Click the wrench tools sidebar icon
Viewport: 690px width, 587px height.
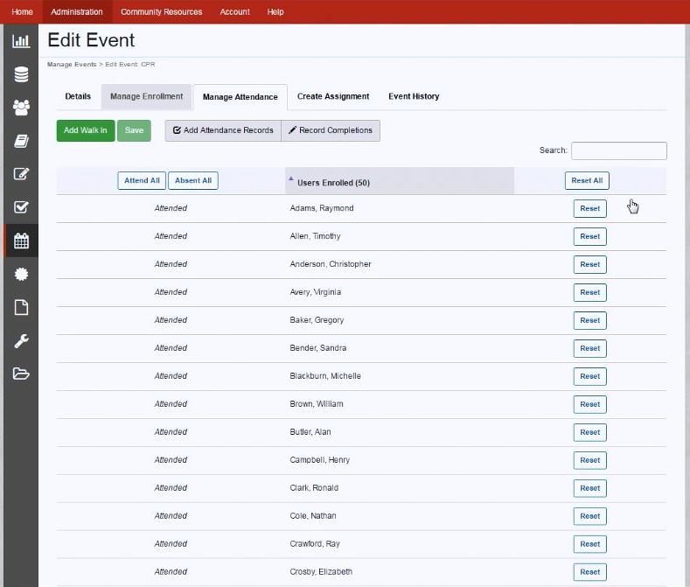tap(21, 340)
